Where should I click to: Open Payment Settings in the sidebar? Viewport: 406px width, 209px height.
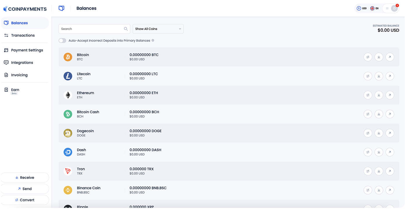[x=27, y=50]
